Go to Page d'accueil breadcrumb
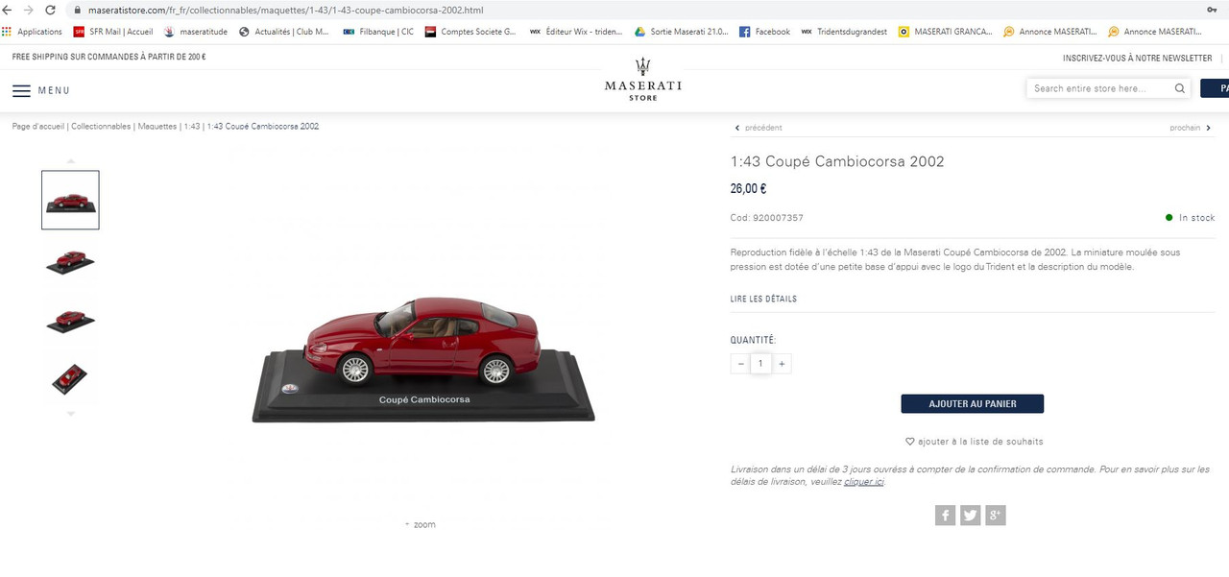Viewport: 1229px width, 577px height. click(x=37, y=127)
